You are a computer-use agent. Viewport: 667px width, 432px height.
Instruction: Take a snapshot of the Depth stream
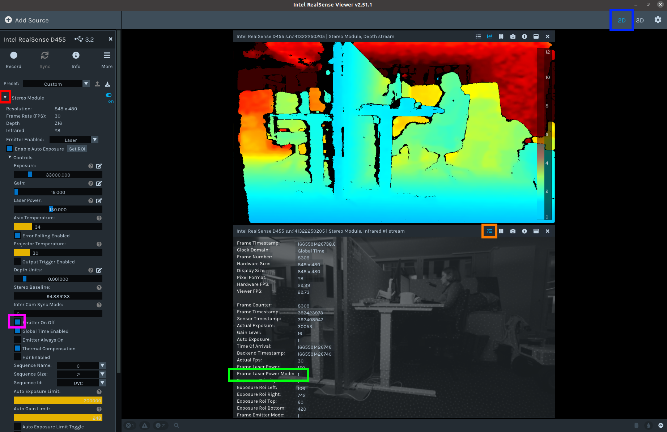click(x=513, y=36)
